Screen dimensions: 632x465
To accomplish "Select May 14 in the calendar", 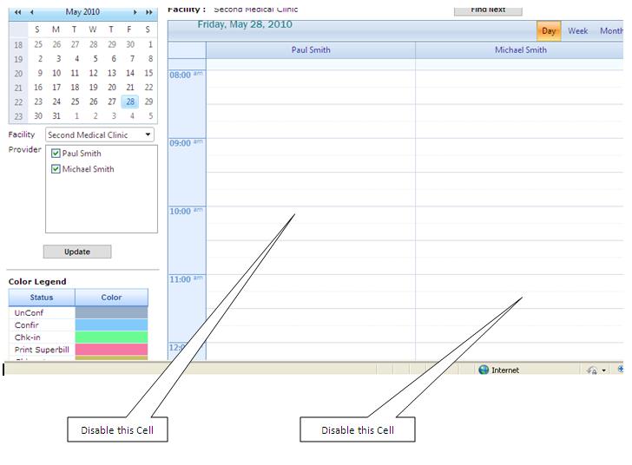I will (x=130, y=73).
